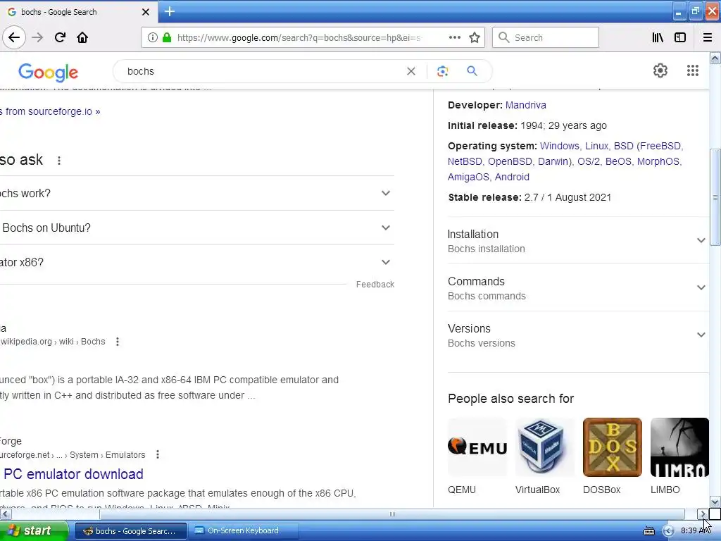Open the BeOS link

pyautogui.click(x=618, y=161)
